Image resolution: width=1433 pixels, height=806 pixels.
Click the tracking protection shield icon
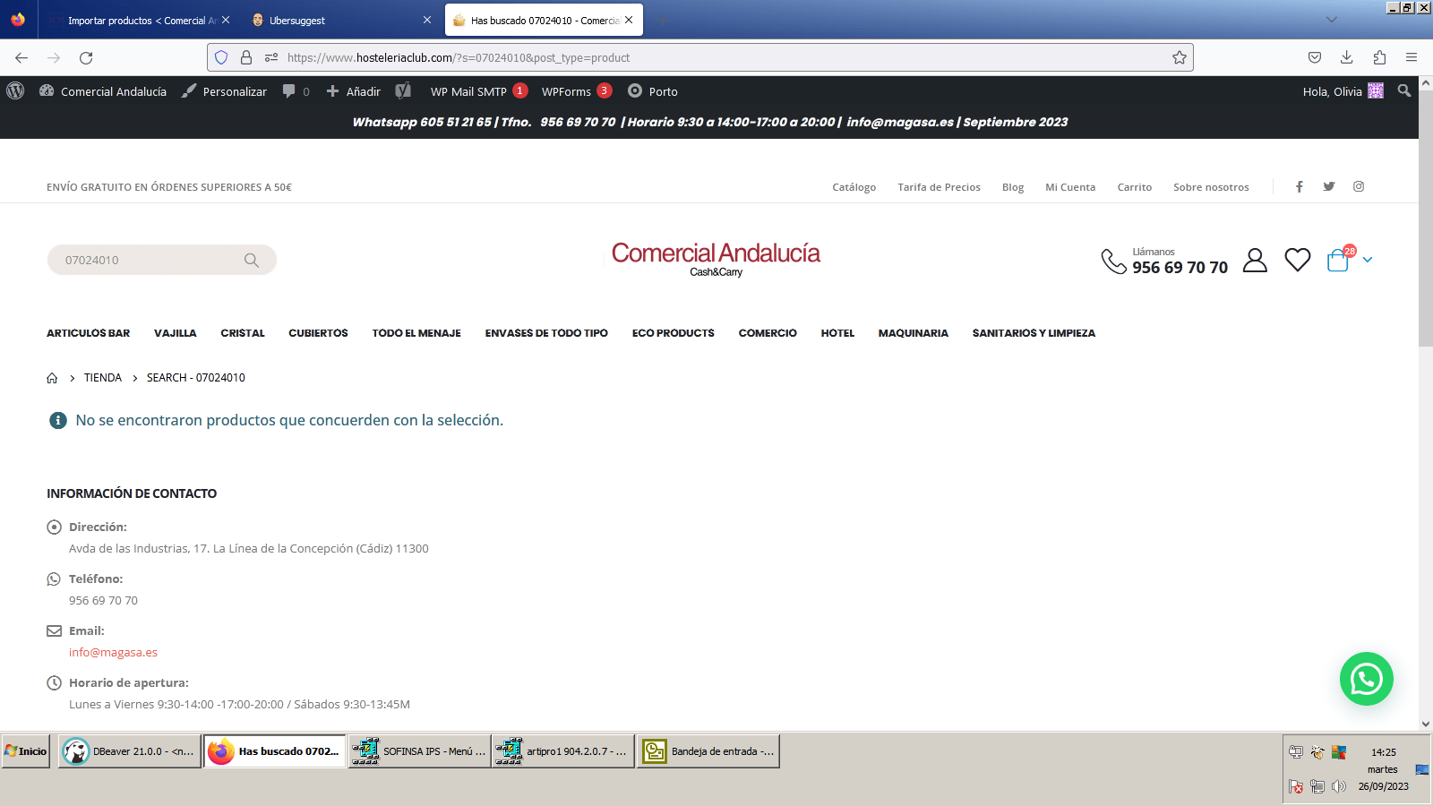(221, 57)
